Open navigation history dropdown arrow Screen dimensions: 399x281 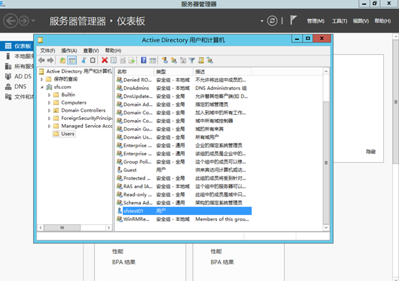[x=34, y=21]
